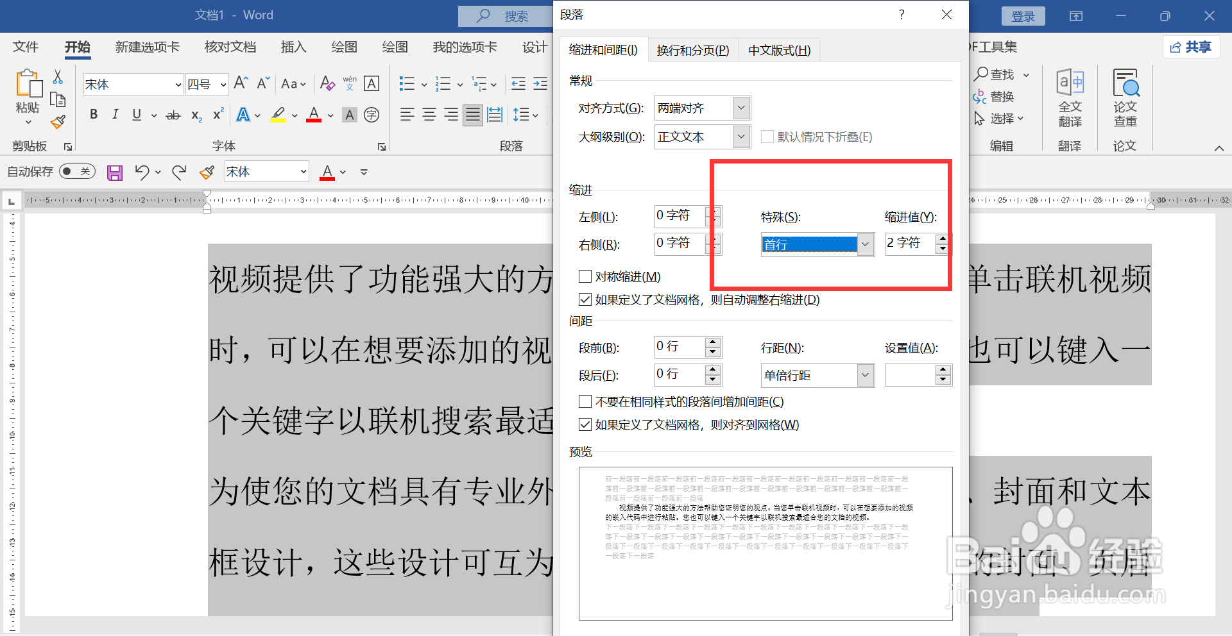Click the Format Painter brush in clipboard group
This screenshot has width=1232, height=636.
pyautogui.click(x=58, y=121)
